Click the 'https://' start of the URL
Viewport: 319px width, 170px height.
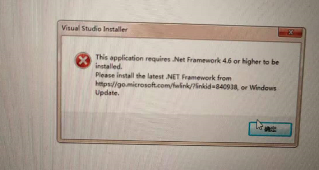(106, 84)
